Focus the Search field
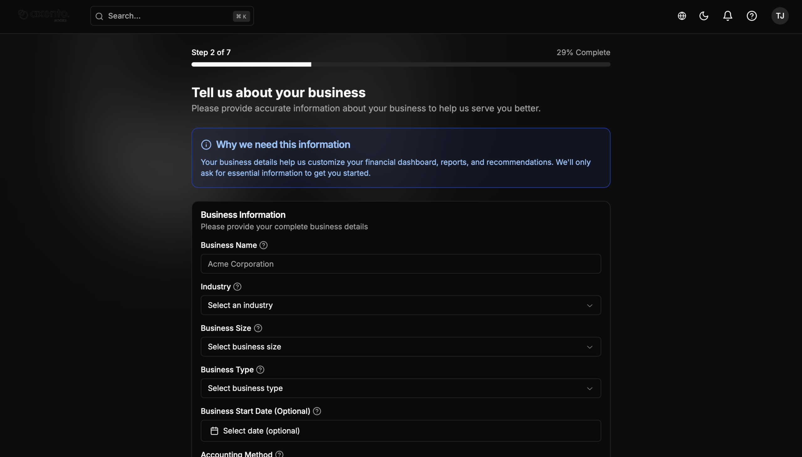Viewport: 802px width, 457px height. [x=172, y=16]
